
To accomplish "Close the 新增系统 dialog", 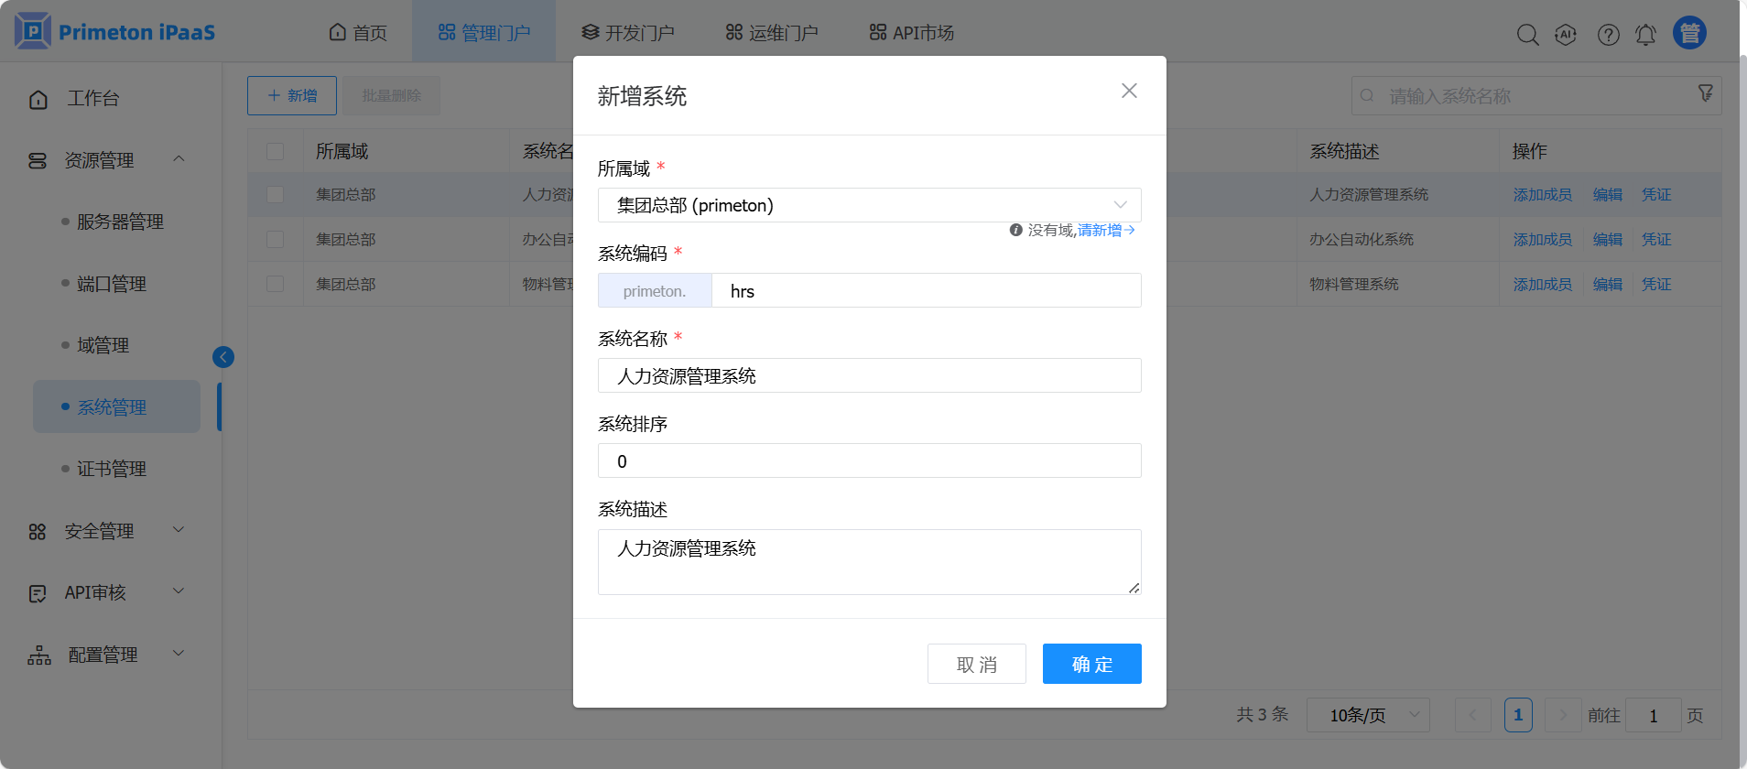I will (x=1129, y=91).
